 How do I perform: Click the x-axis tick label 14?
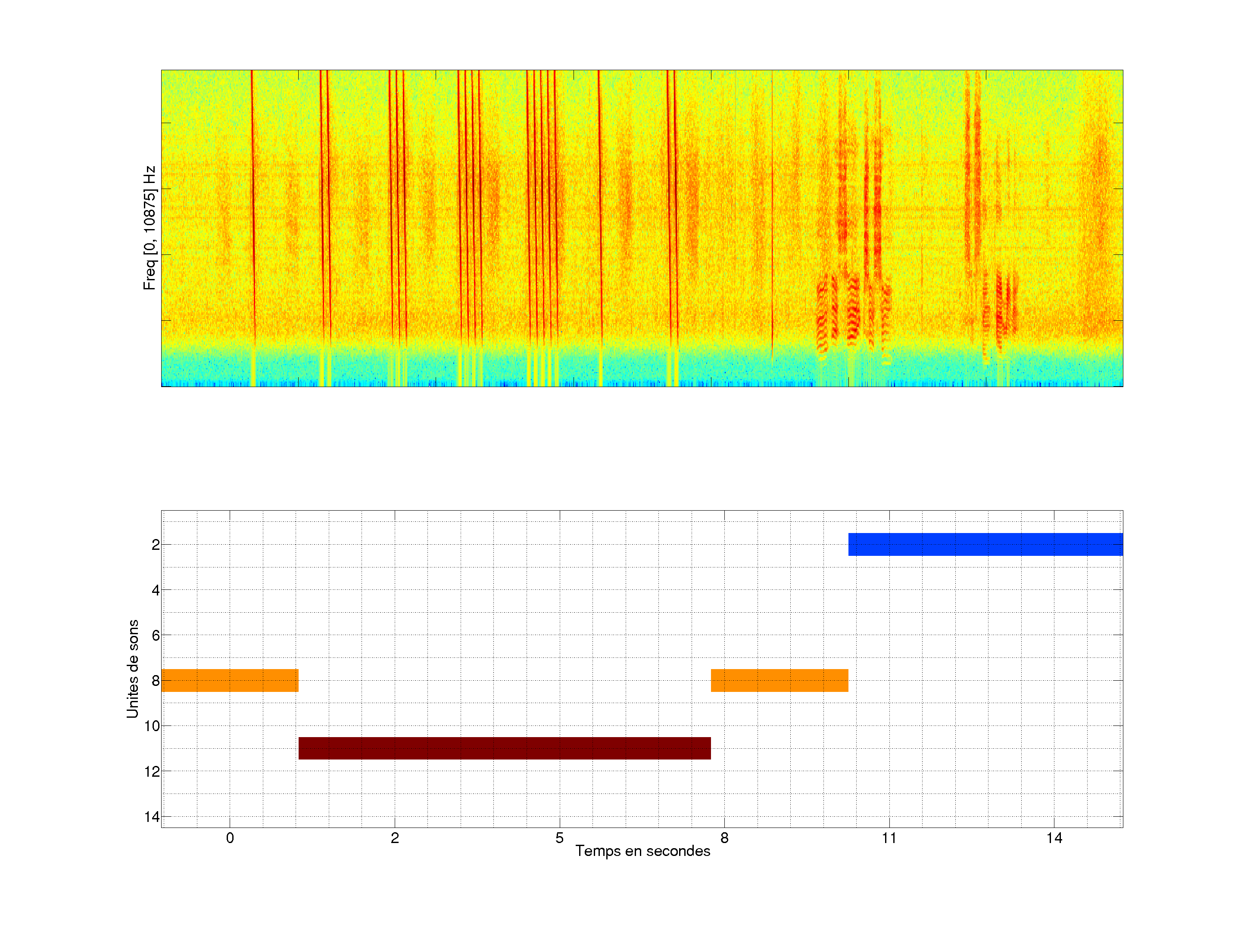[1054, 838]
